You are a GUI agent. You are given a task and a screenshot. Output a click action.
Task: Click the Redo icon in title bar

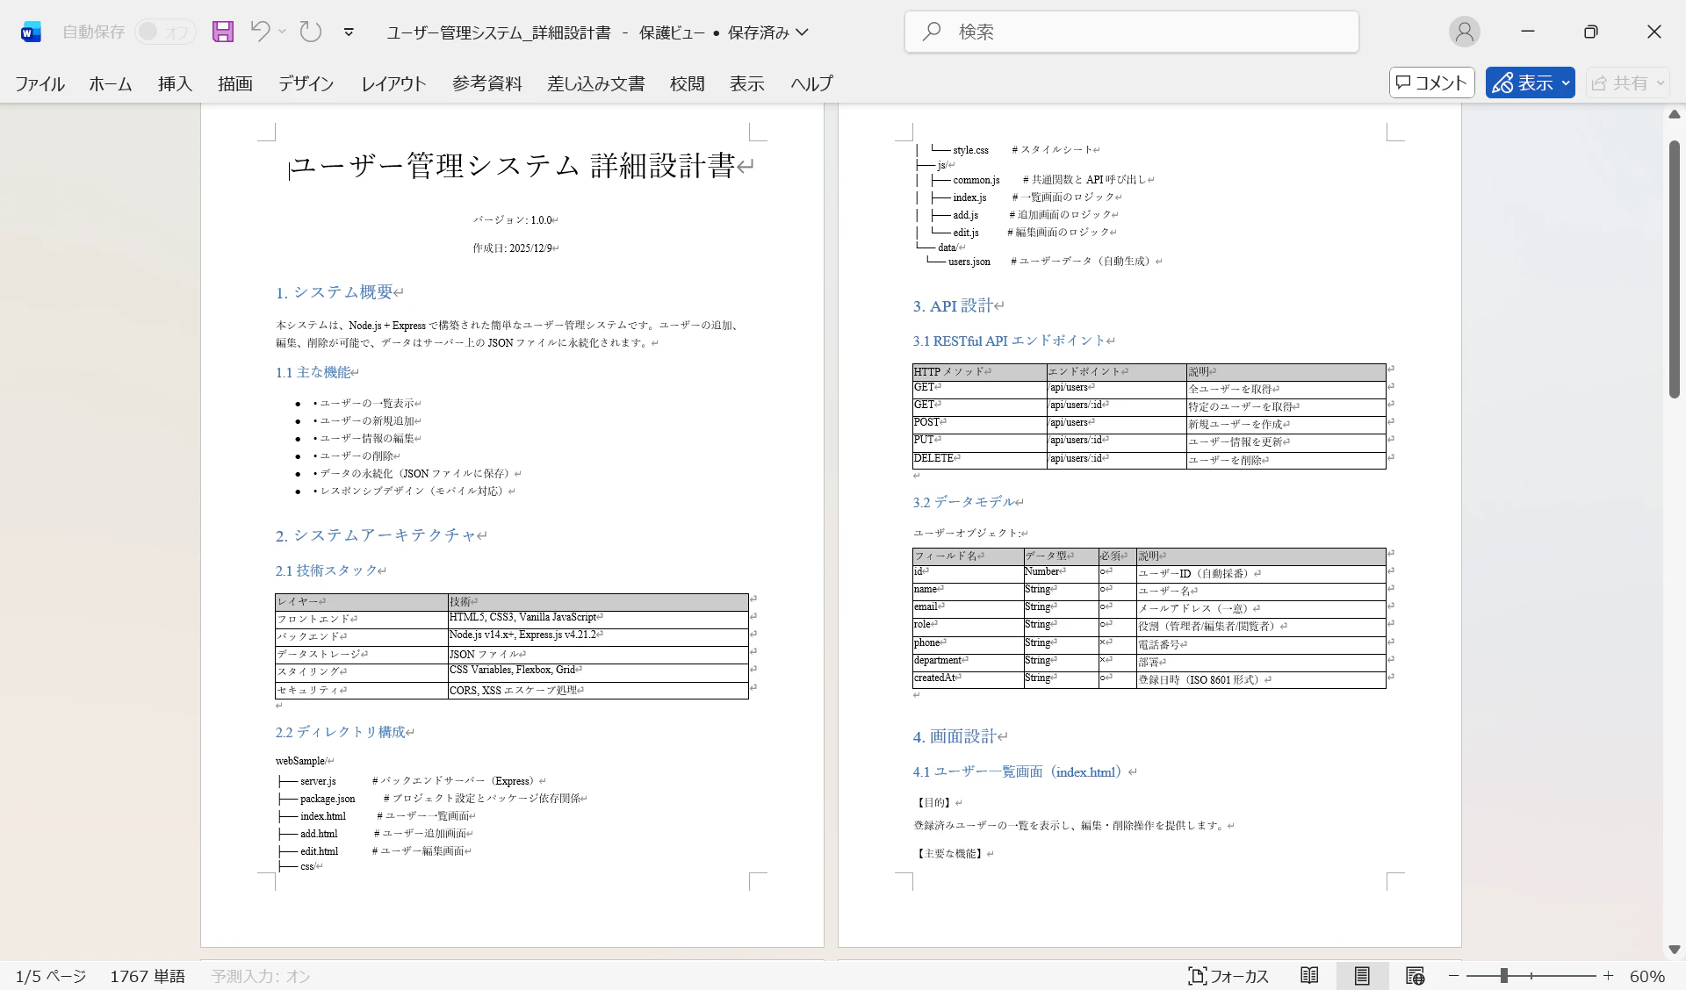[x=311, y=32]
